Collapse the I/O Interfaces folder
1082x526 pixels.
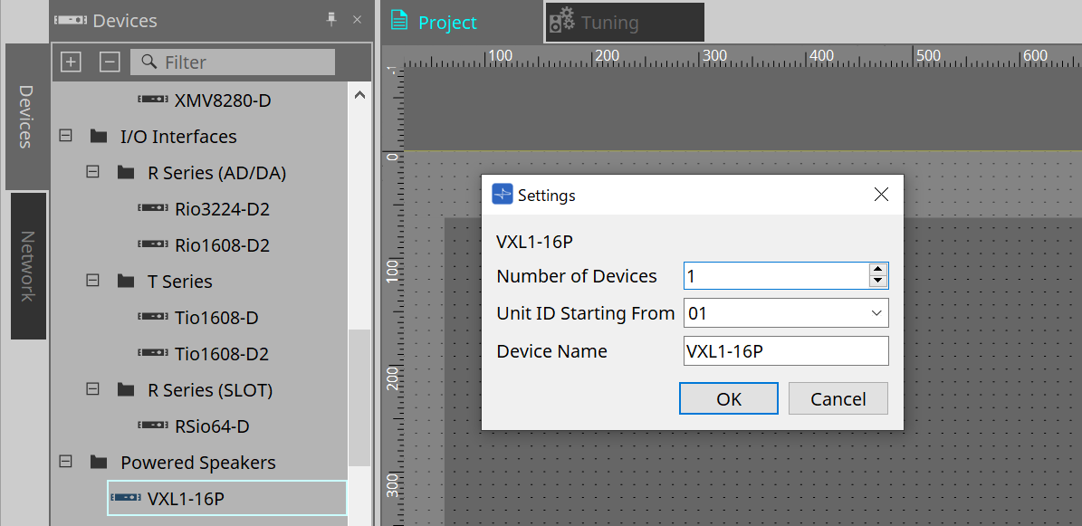(x=64, y=136)
